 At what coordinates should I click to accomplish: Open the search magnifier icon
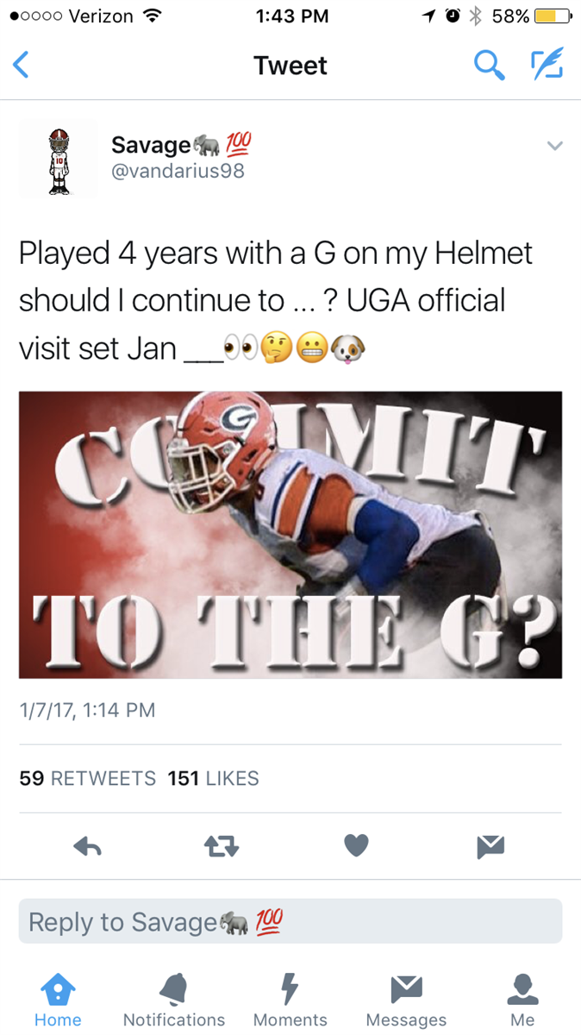(x=489, y=66)
